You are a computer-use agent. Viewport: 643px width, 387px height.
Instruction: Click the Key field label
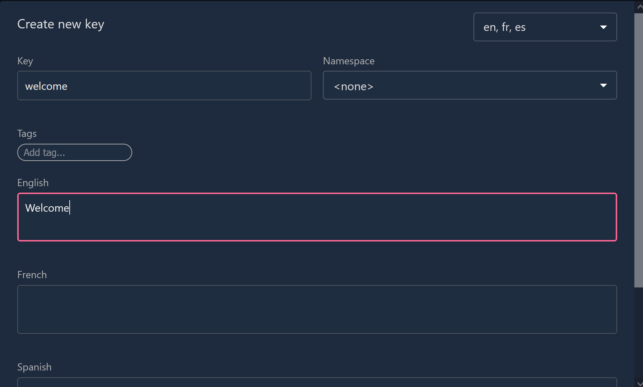tap(25, 61)
